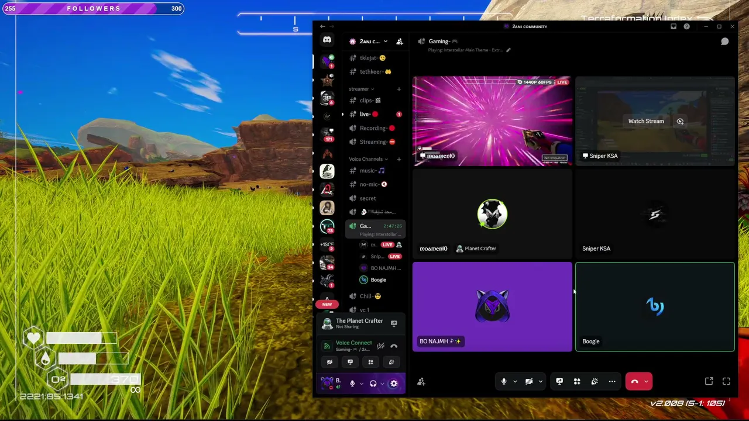Add channel to Voice Channels category

click(x=399, y=159)
